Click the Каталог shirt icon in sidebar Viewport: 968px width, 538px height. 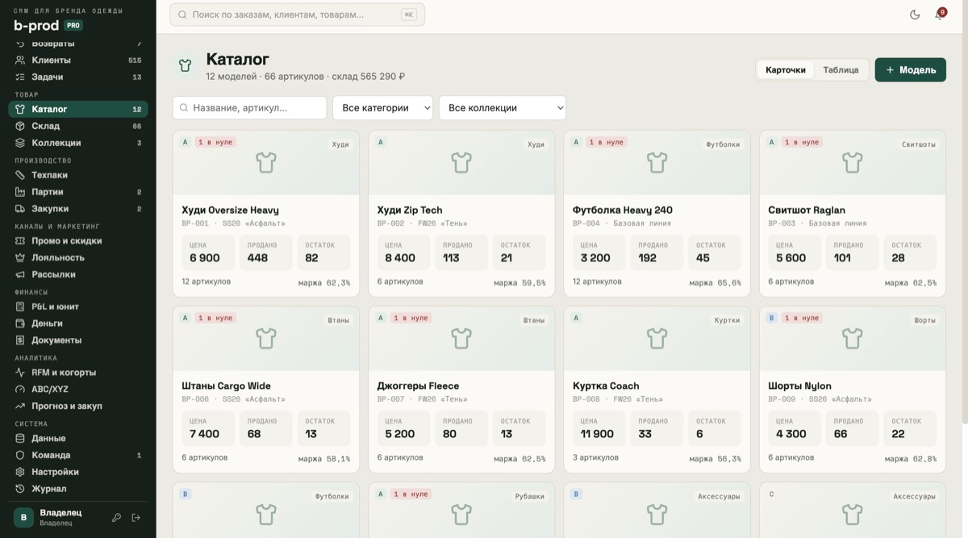20,109
